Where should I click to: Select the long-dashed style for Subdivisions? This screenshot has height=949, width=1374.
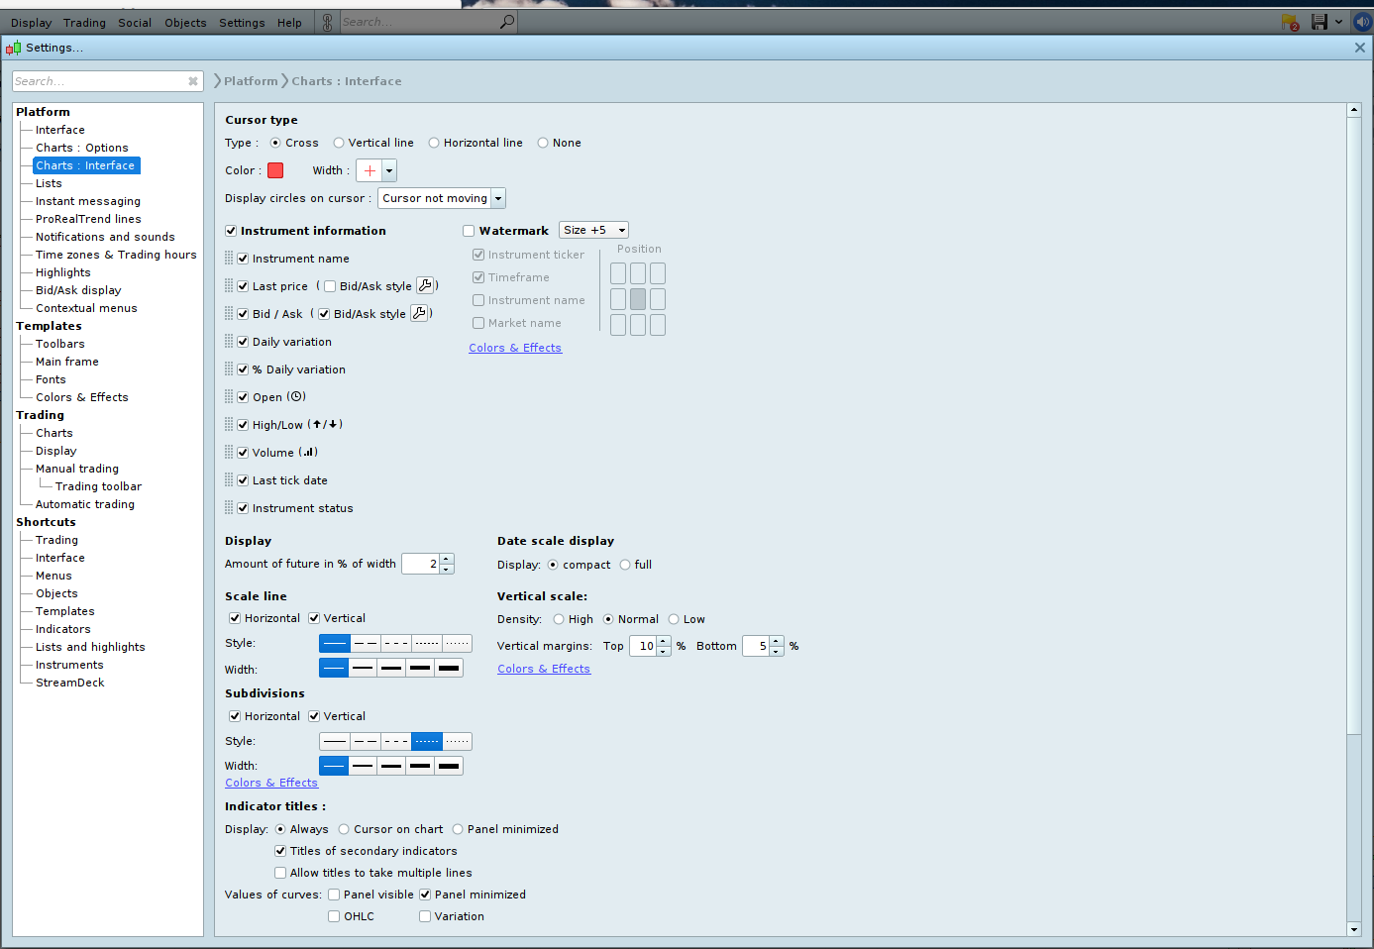tap(366, 741)
